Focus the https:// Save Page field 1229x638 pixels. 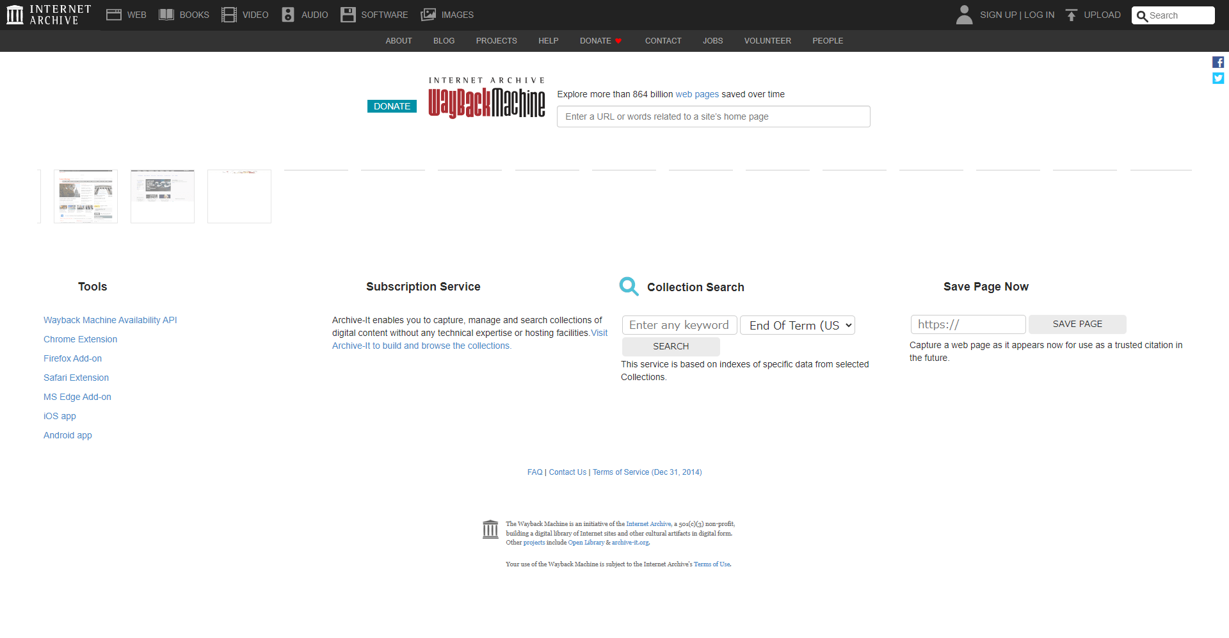[x=968, y=324]
